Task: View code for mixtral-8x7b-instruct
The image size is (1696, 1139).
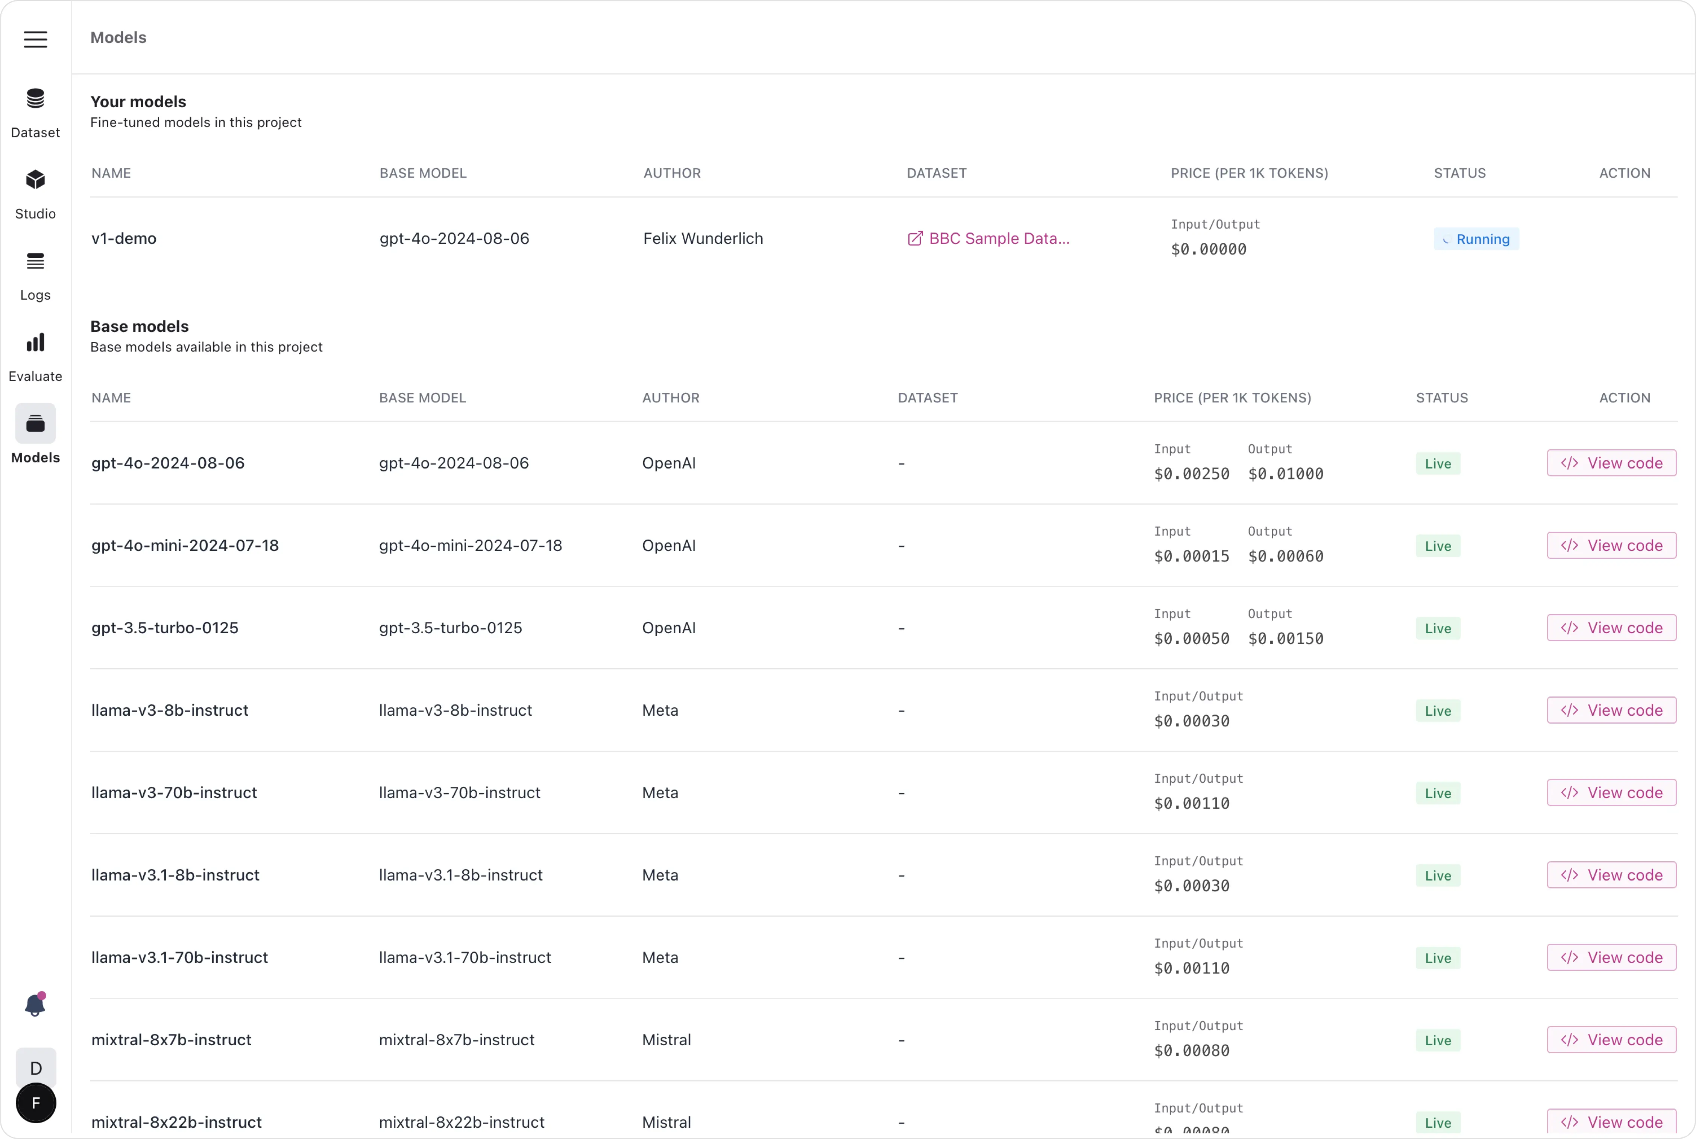Action: pyautogui.click(x=1611, y=1040)
